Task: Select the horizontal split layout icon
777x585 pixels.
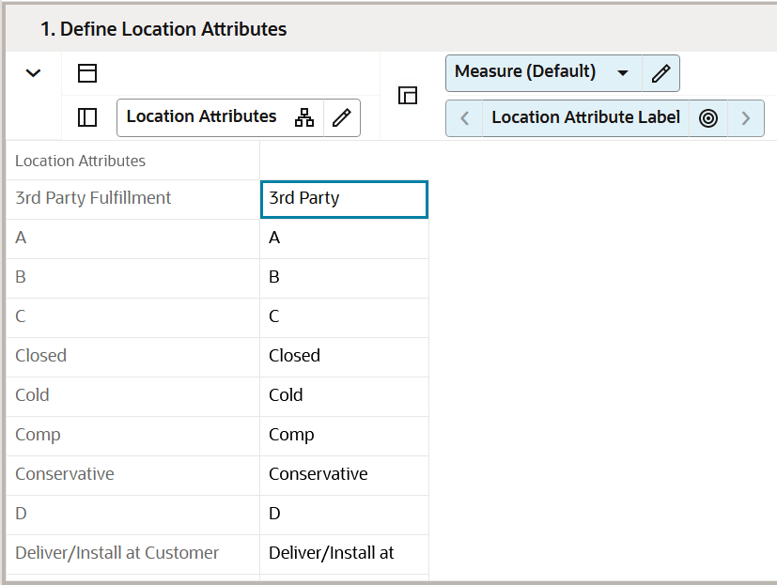Action: pos(85,72)
